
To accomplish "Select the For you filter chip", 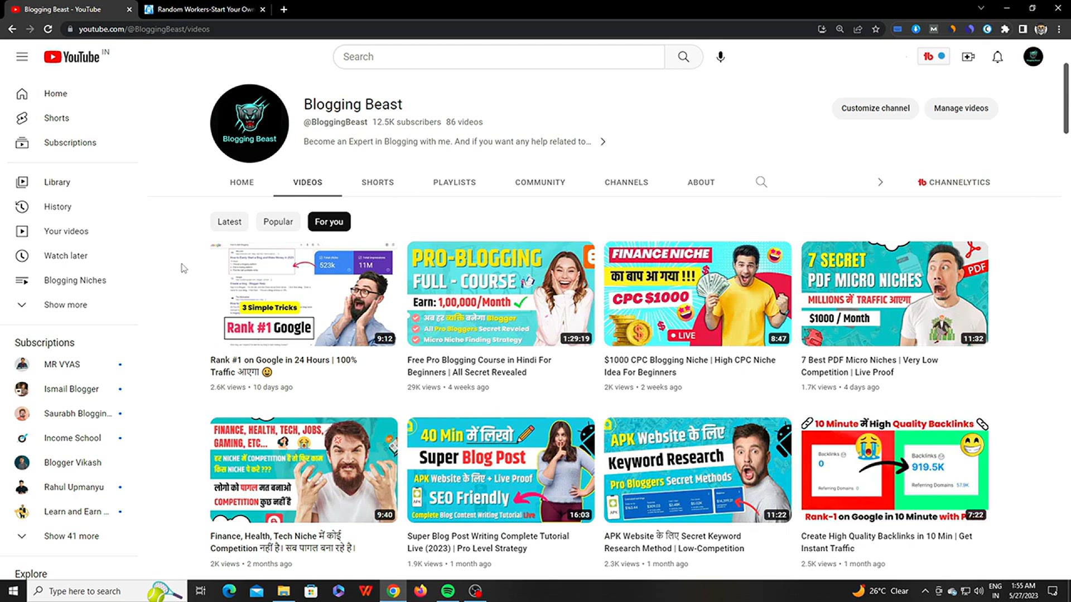I will coord(329,222).
